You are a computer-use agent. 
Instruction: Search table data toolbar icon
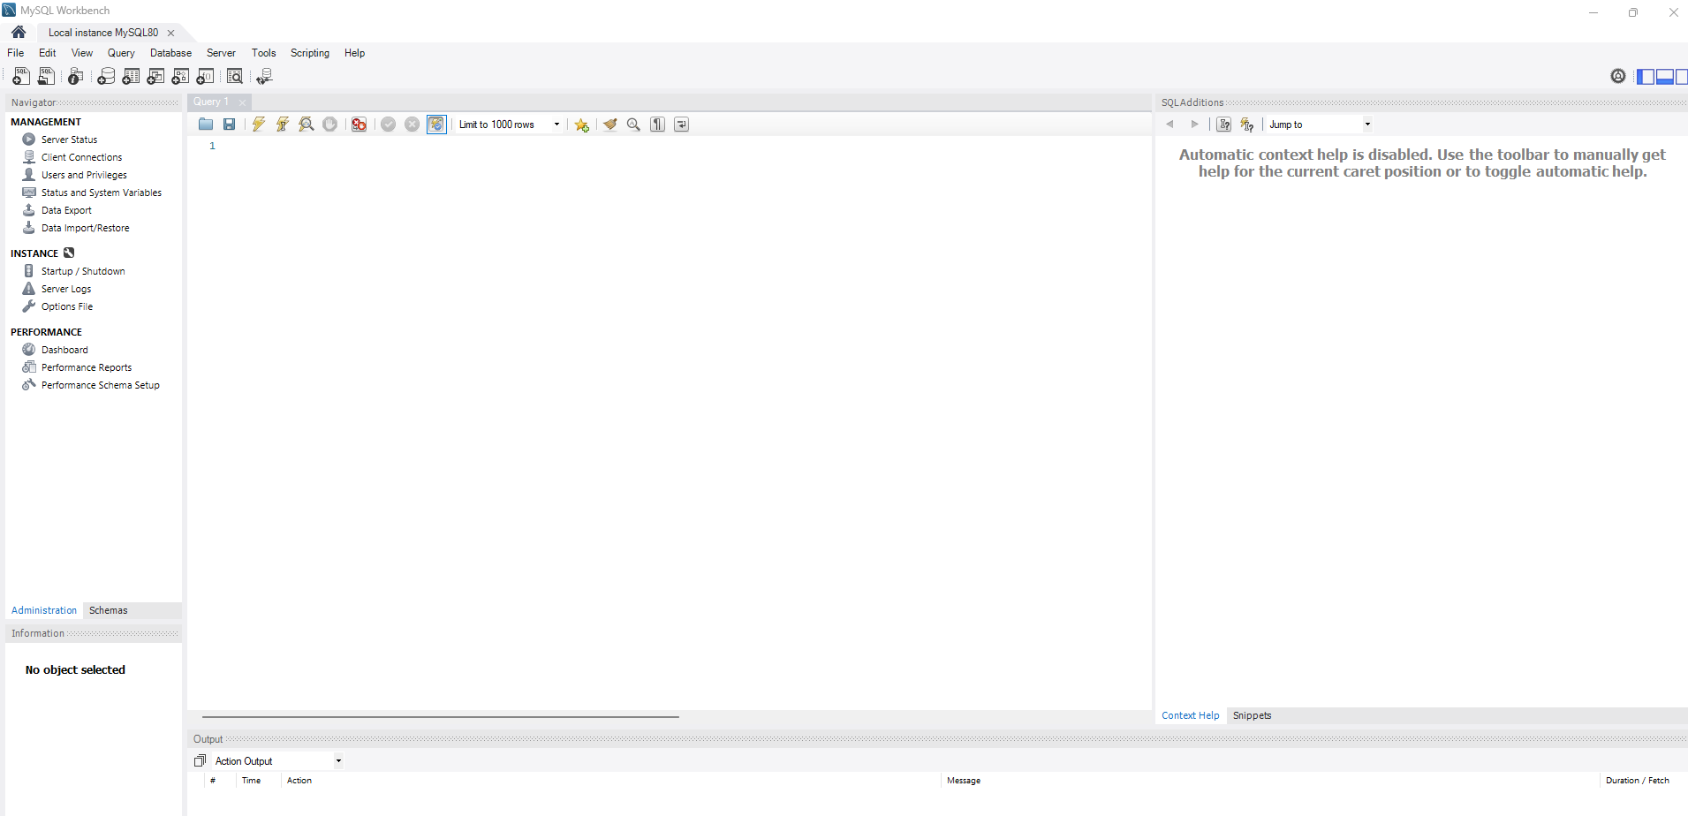(x=235, y=77)
